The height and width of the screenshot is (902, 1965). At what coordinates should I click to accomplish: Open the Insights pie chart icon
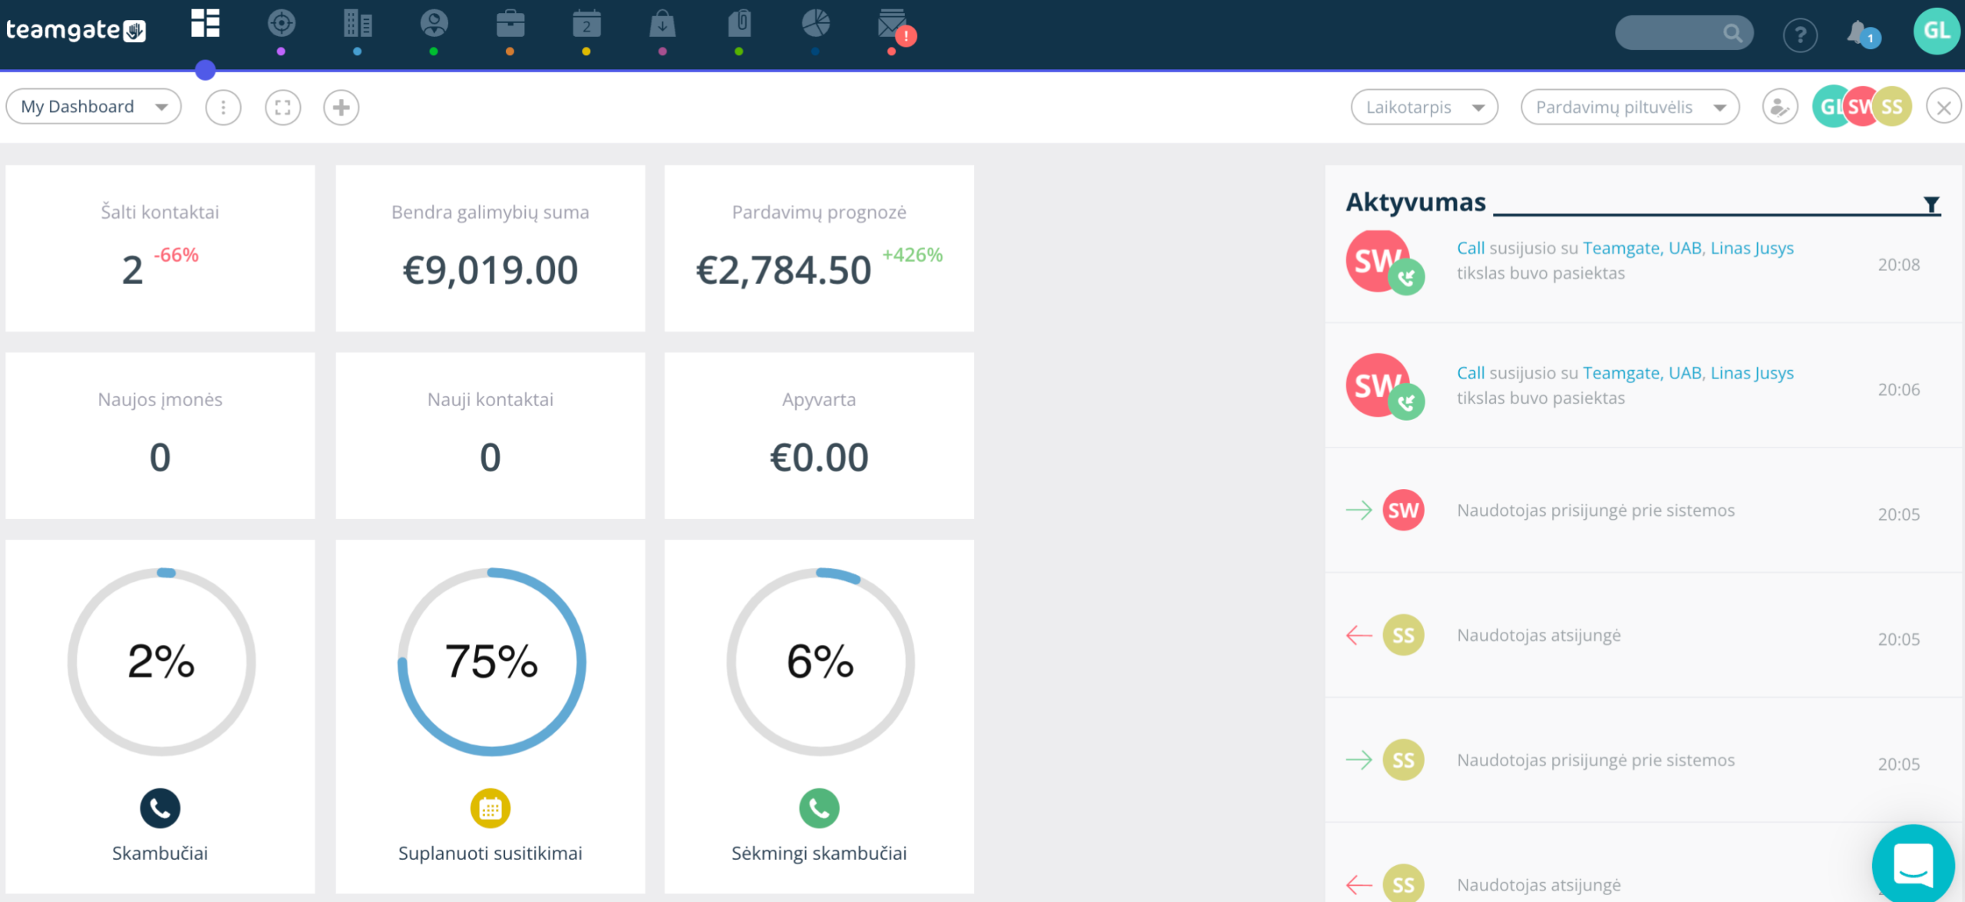pyautogui.click(x=815, y=24)
